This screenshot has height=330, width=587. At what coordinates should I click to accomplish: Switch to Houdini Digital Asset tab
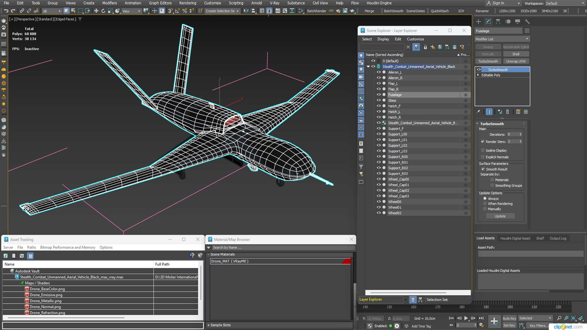pyautogui.click(x=515, y=238)
